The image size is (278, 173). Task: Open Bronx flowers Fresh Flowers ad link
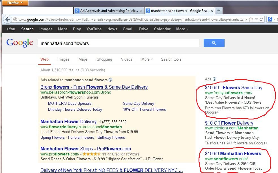pyautogui.click(x=94, y=87)
